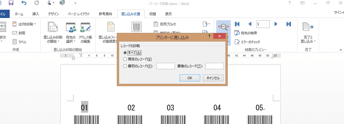Open the ページ レイアウト tab
The image size is (344, 124).
click(x=79, y=14)
